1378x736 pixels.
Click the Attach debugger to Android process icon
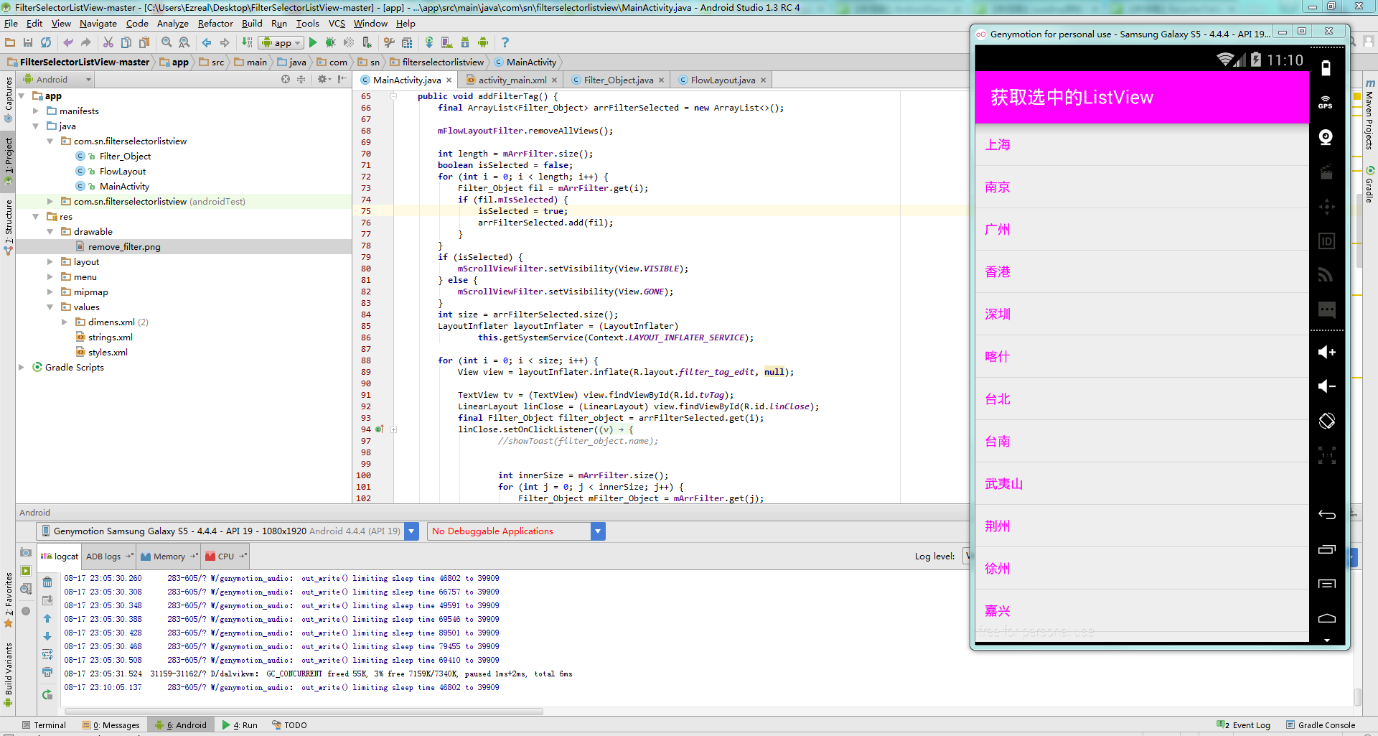367,42
